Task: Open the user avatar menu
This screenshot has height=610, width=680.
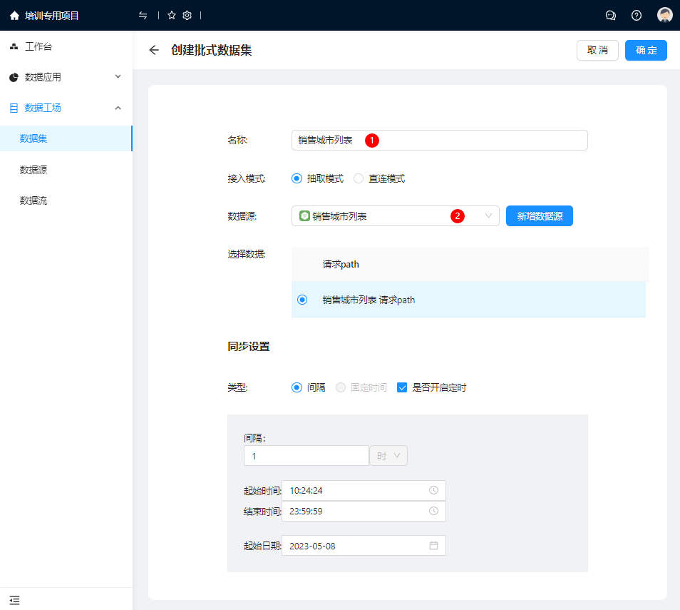Action: click(x=664, y=15)
